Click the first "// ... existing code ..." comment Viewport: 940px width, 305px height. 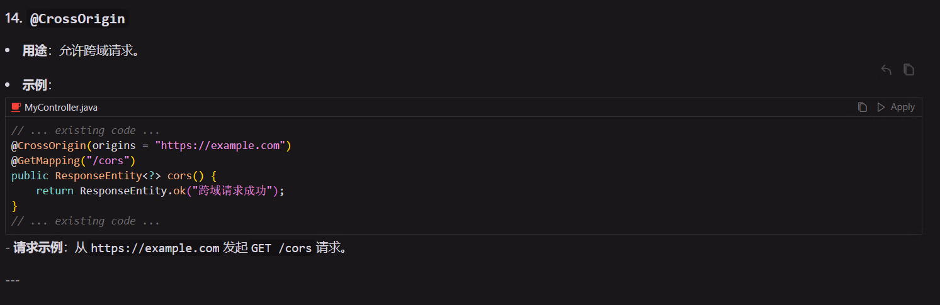pyautogui.click(x=86, y=131)
